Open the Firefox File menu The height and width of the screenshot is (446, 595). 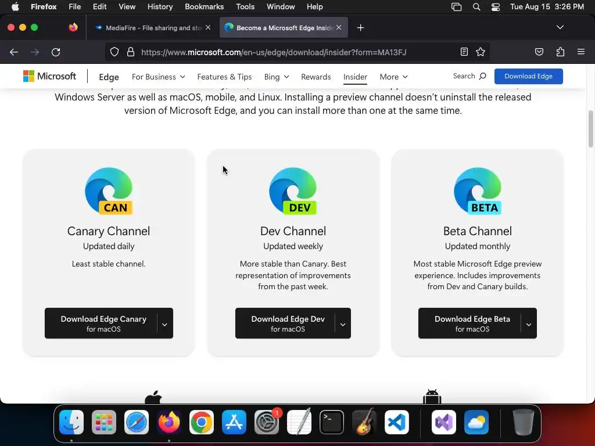click(74, 7)
